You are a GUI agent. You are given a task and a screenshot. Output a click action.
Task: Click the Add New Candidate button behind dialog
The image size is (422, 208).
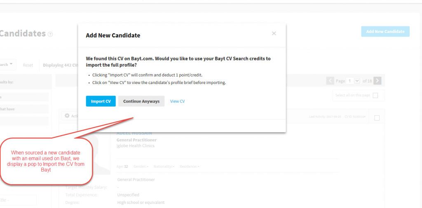pos(385,31)
